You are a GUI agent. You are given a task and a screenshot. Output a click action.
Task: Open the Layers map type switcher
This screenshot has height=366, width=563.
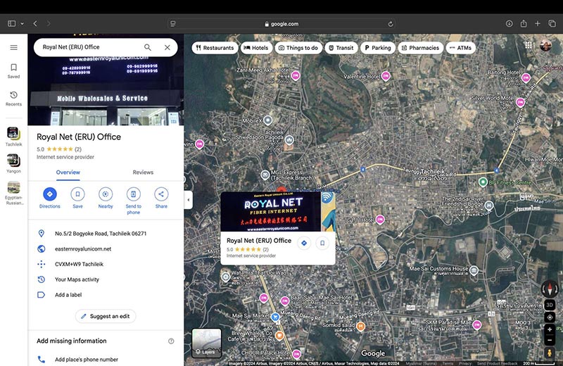coord(206,343)
